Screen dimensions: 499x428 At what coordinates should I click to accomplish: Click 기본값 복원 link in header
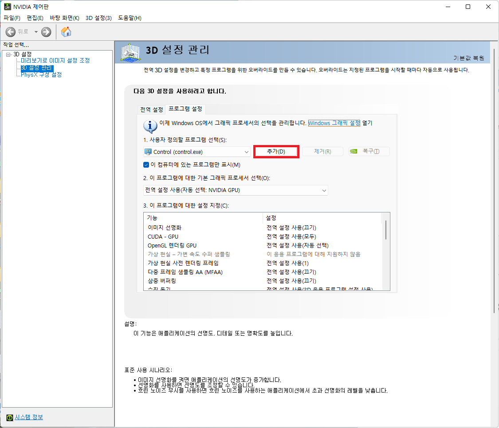click(468, 58)
